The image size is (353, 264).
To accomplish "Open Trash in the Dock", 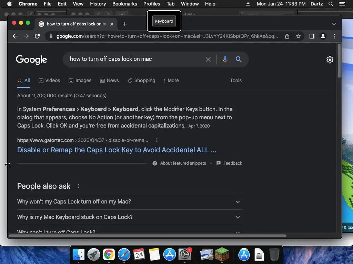I will coord(274,255).
